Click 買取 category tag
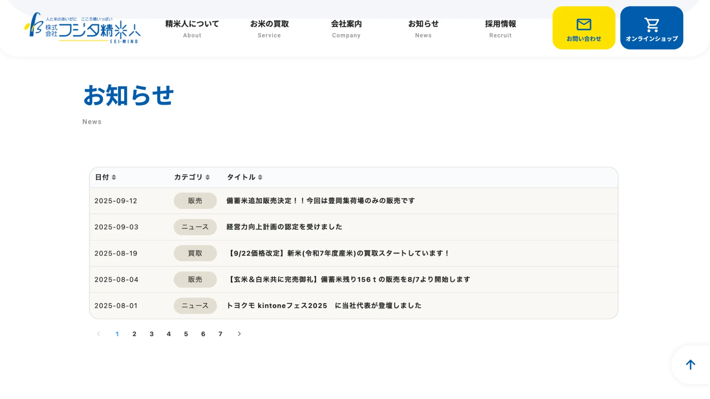The image size is (710, 399). [x=195, y=253]
